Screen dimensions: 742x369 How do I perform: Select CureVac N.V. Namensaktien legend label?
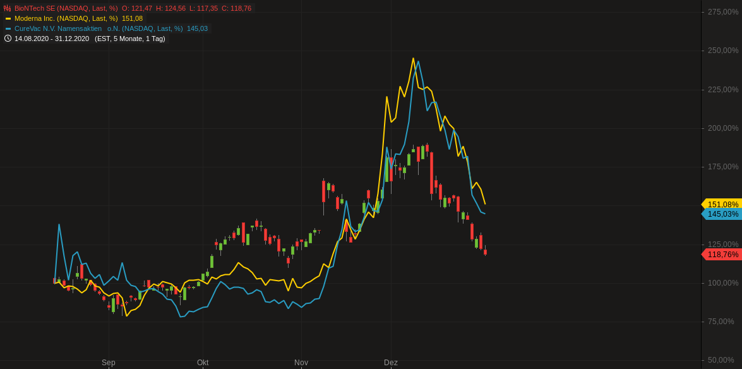pyautogui.click(x=99, y=28)
